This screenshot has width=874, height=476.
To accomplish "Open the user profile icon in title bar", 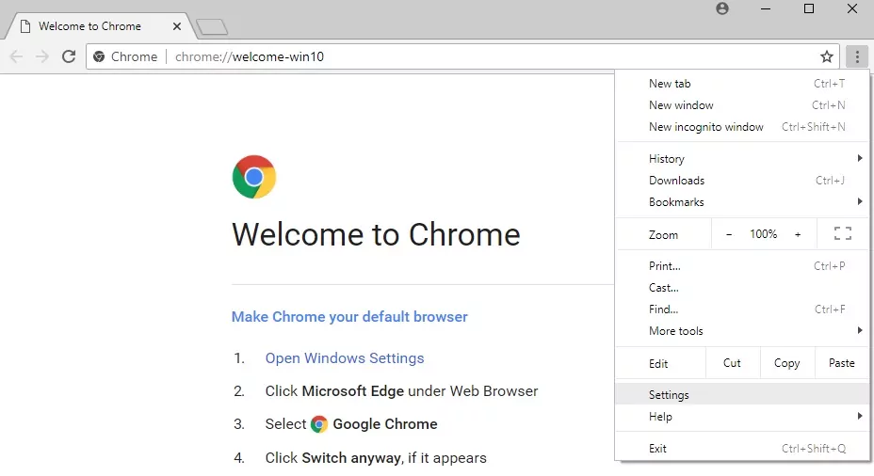I will pos(722,8).
